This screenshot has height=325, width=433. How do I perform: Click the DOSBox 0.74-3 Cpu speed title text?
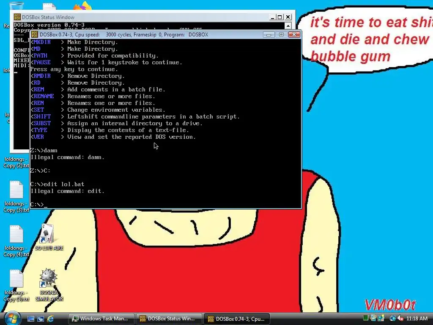click(x=124, y=35)
